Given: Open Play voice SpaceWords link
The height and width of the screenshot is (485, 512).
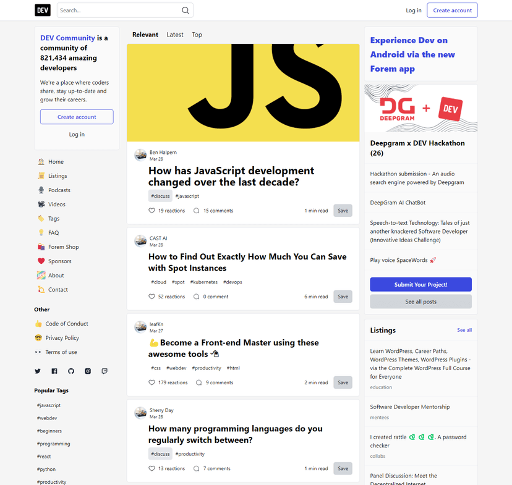Looking at the screenshot, I should 403,260.
